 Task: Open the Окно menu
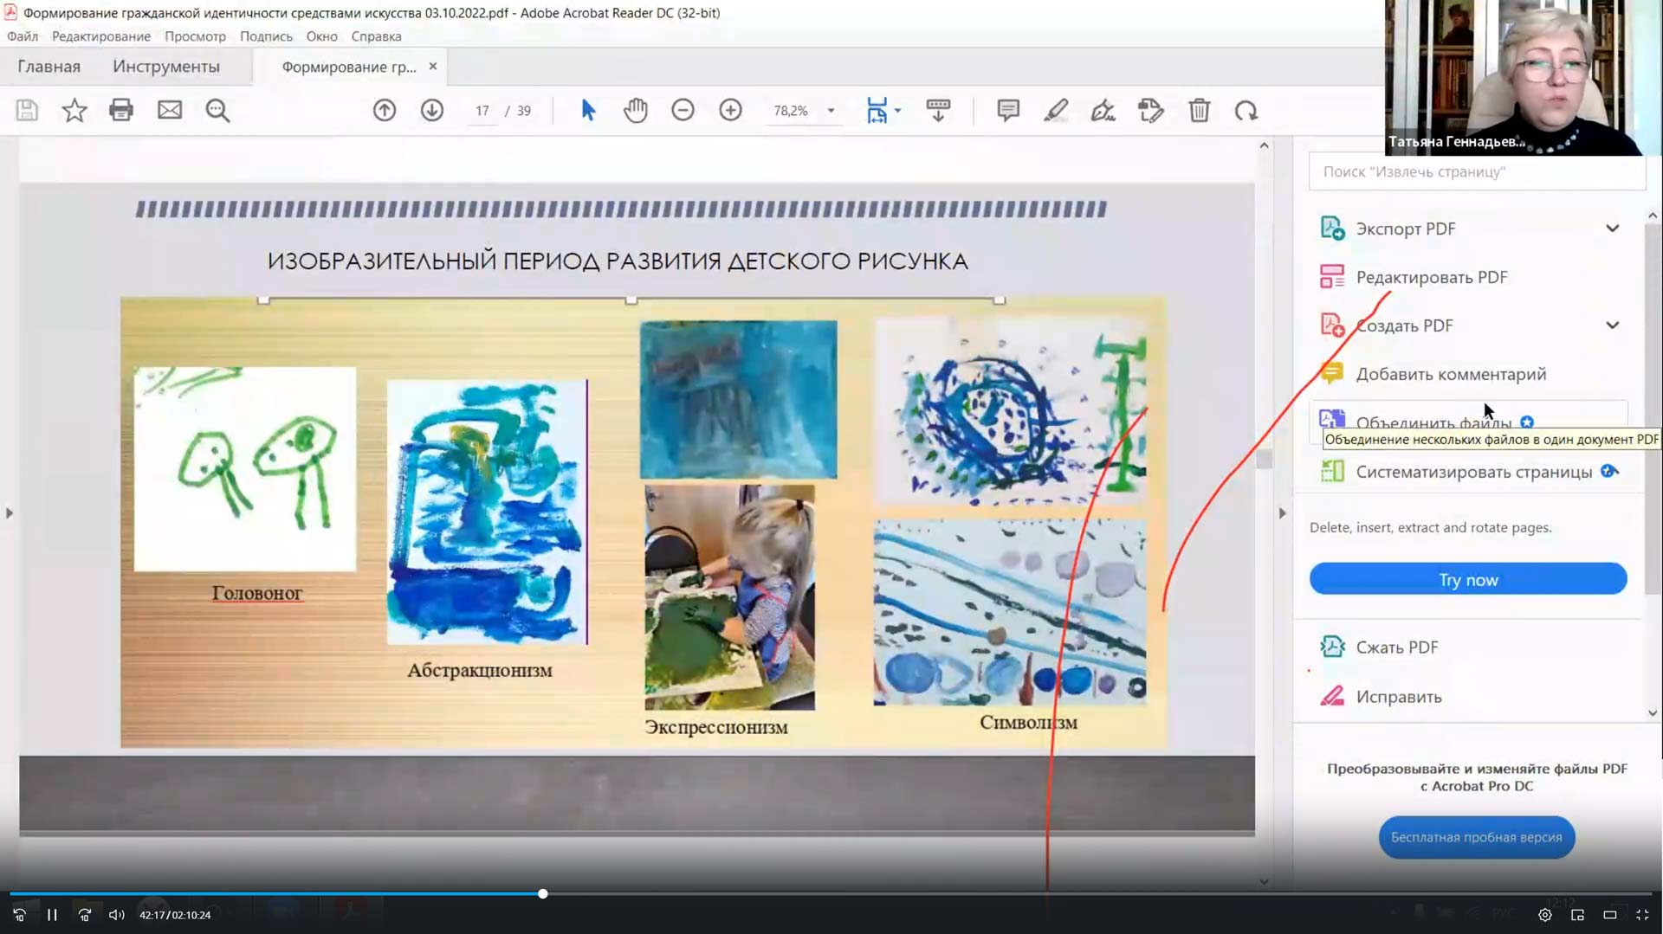coord(321,36)
